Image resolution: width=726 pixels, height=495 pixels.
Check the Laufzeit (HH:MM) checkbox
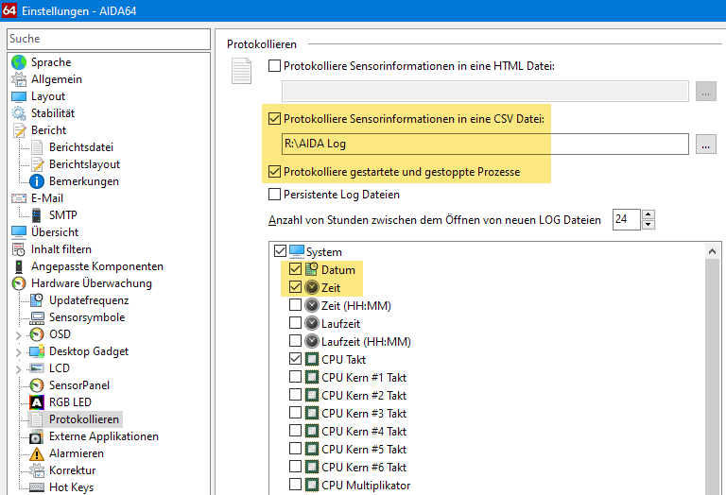[x=295, y=341]
